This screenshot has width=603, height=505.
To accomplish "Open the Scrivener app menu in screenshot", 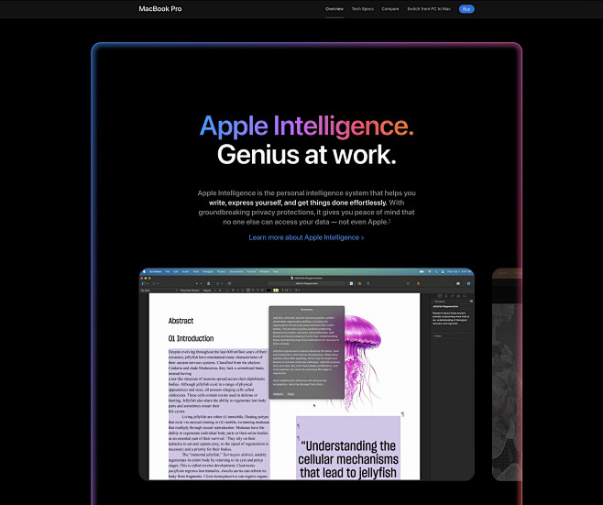I will [155, 271].
